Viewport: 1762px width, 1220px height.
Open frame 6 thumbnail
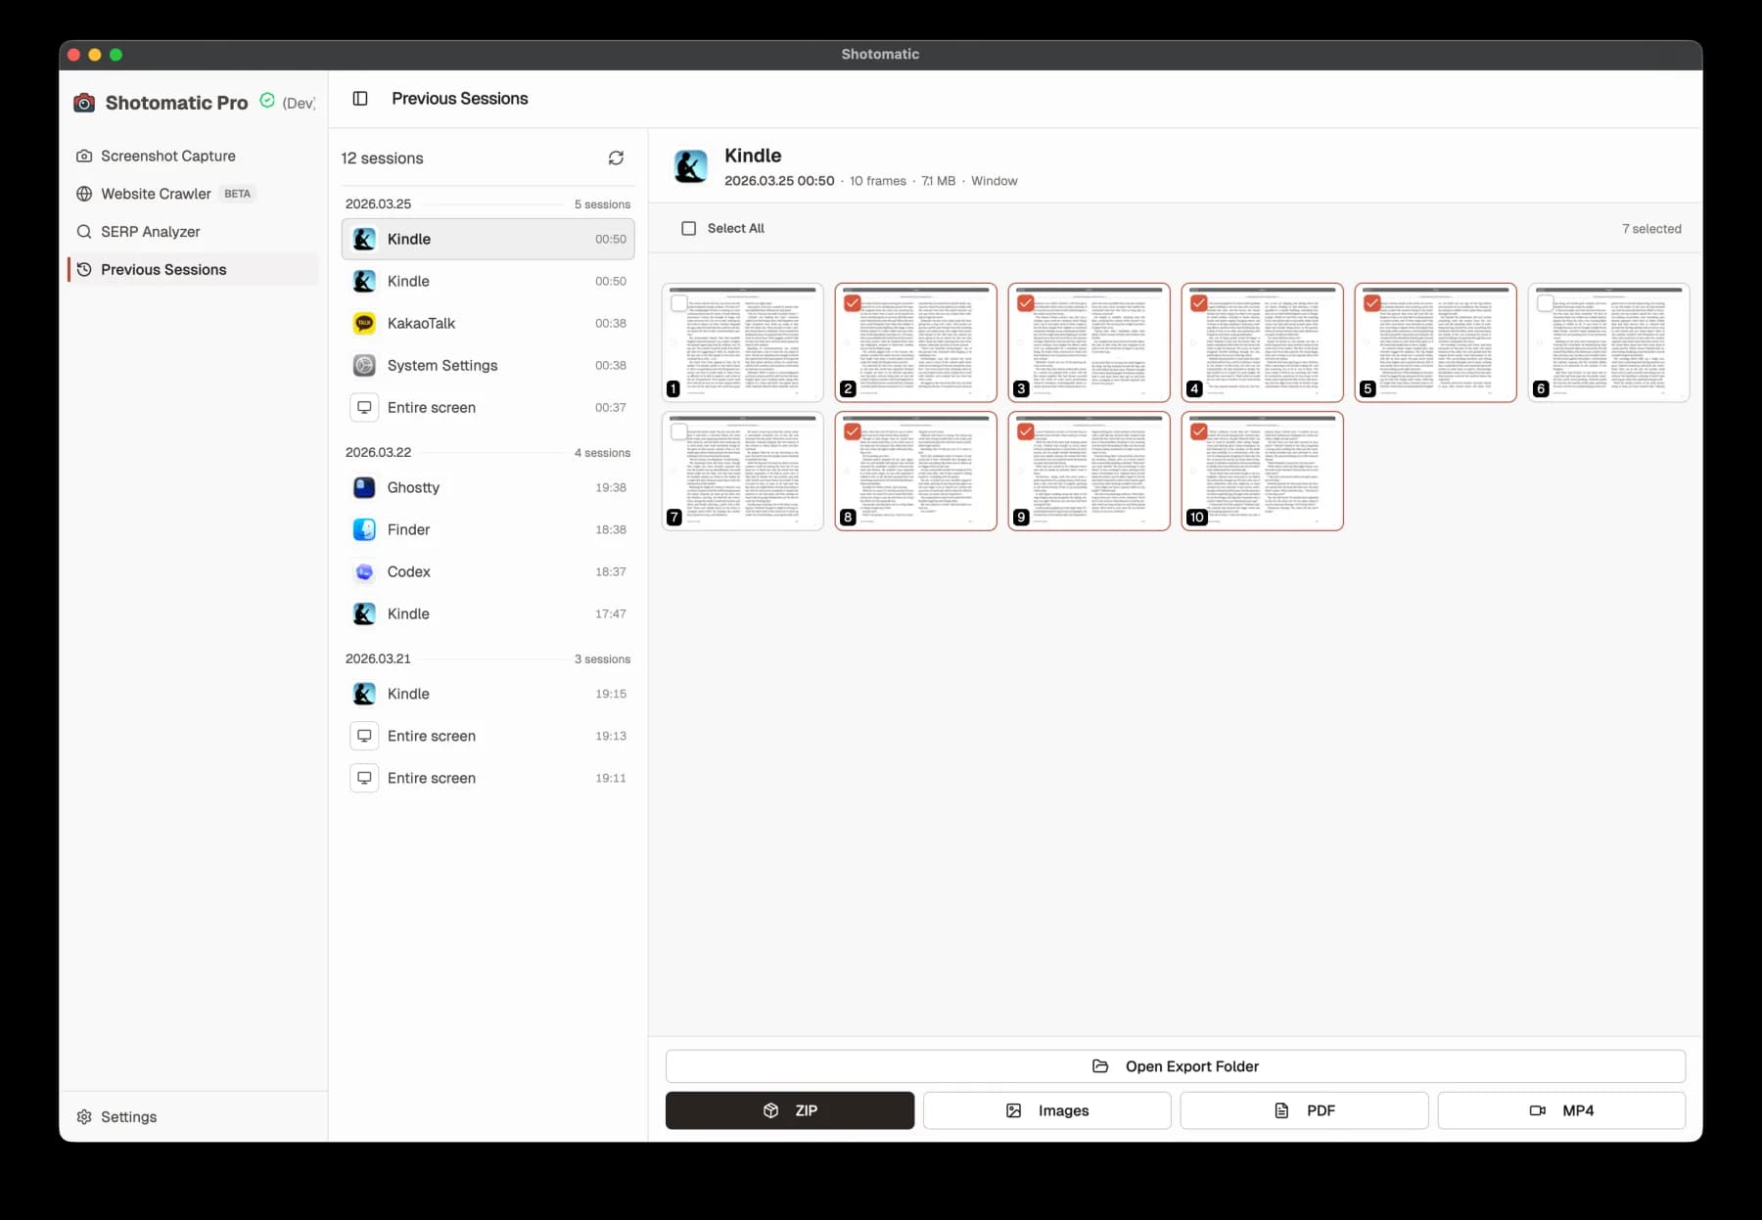point(1608,342)
